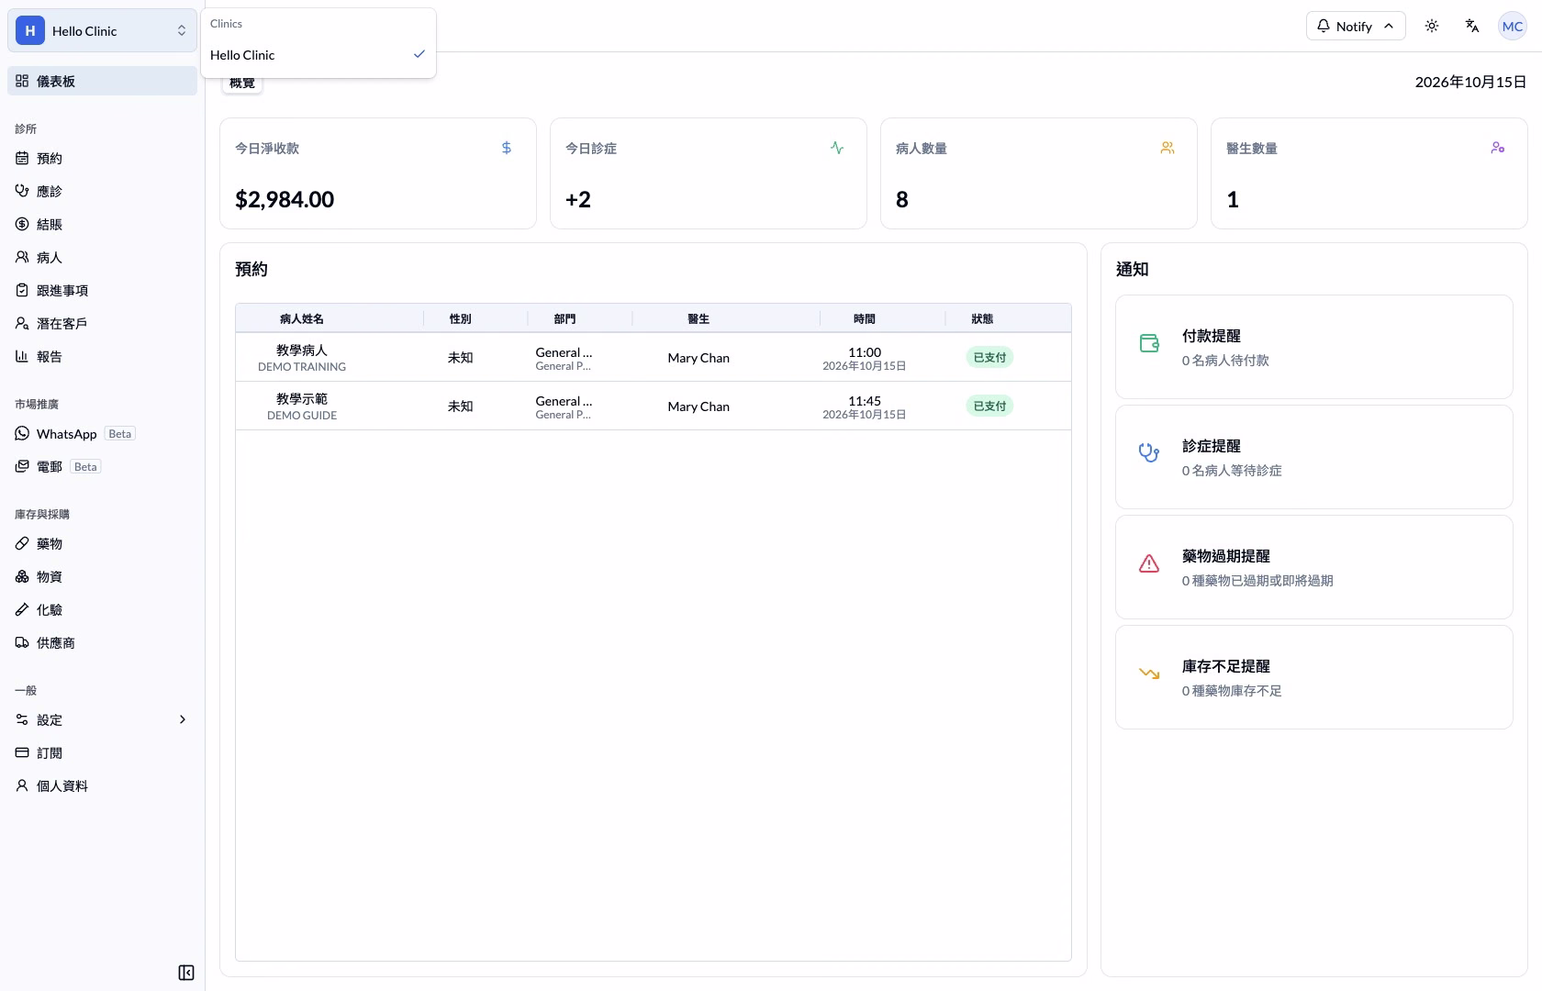Screen dimensions: 1542x991
Task: Click the 概覽 overview tab
Action: click(x=242, y=84)
